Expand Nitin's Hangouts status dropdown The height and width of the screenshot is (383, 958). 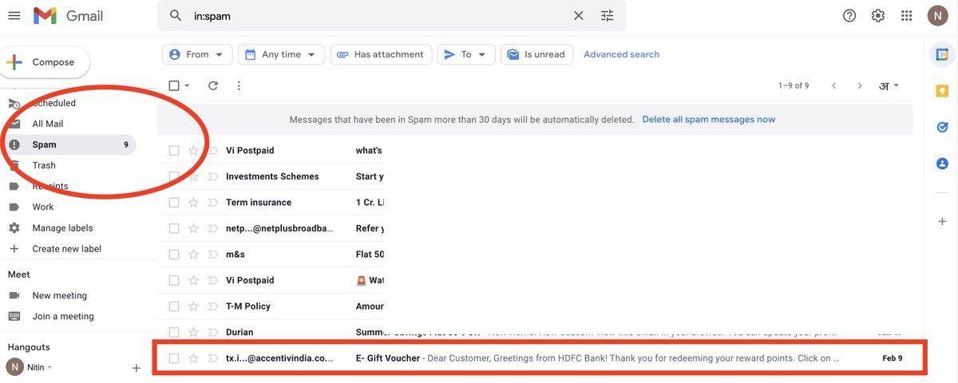pos(50,367)
